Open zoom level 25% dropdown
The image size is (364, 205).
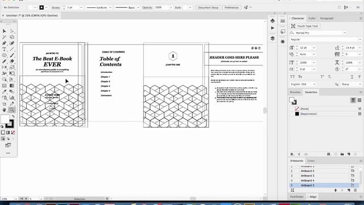click(x=15, y=199)
